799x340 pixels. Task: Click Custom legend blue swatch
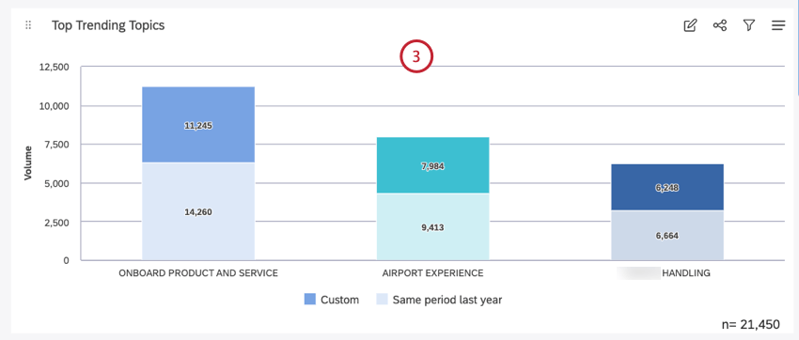point(310,300)
